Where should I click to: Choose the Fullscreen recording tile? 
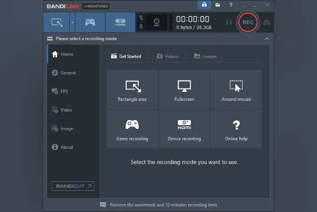[184, 89]
